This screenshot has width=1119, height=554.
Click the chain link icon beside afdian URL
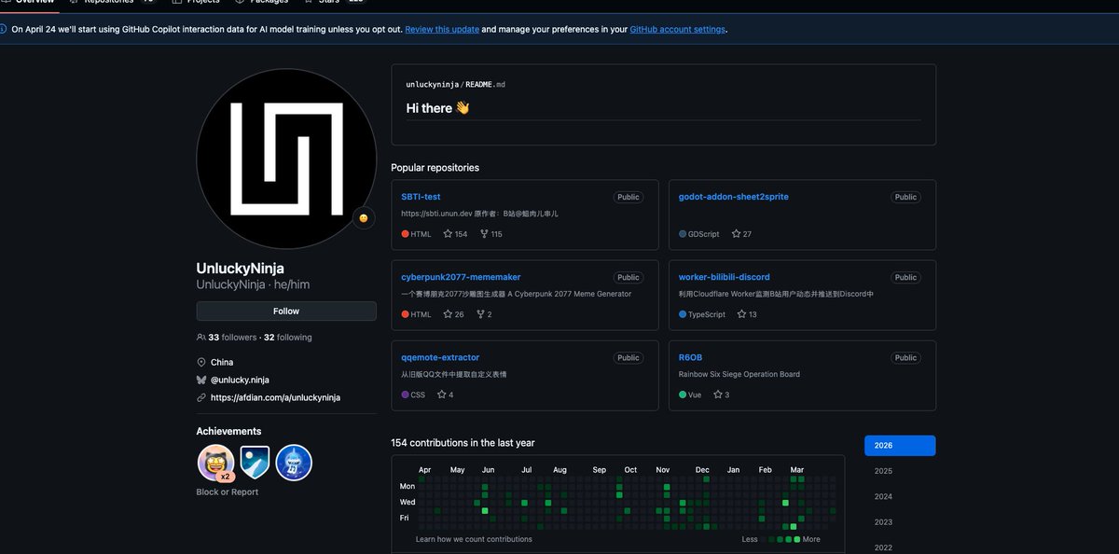(201, 397)
